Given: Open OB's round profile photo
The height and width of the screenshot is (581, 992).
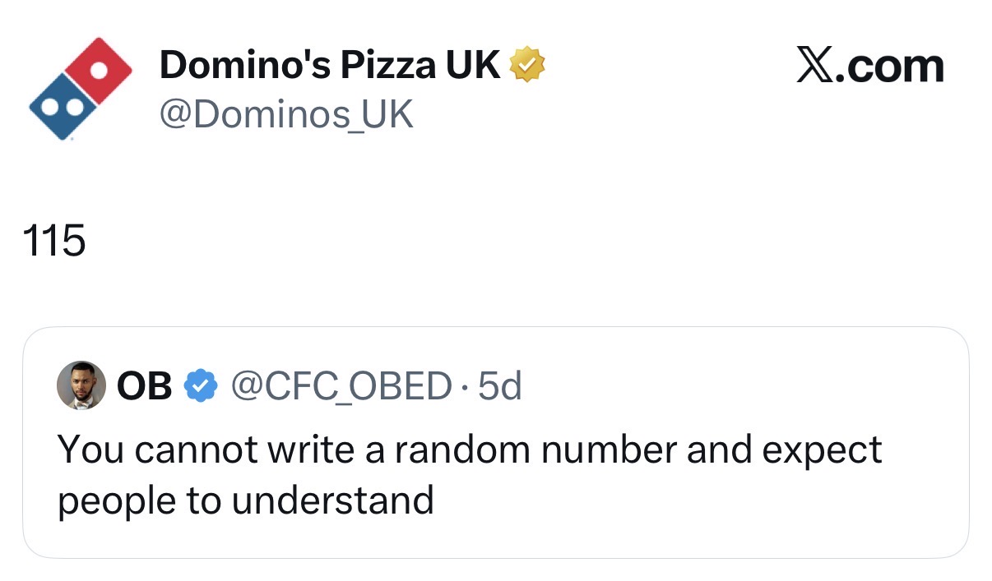Looking at the screenshot, I should [81, 385].
